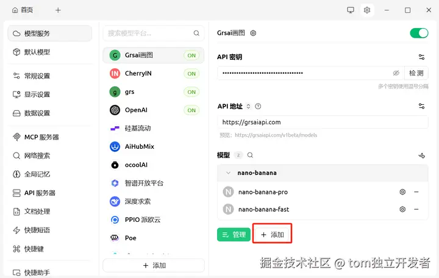Select 模型服务 in the sidebar
The height and width of the screenshot is (278, 439).
point(49,34)
